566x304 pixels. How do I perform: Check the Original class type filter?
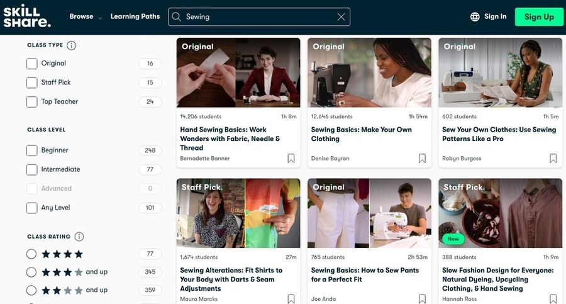click(x=32, y=64)
